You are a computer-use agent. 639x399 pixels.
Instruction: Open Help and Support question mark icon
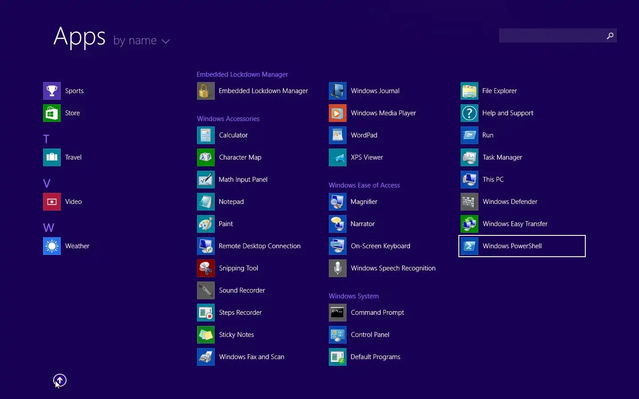469,113
